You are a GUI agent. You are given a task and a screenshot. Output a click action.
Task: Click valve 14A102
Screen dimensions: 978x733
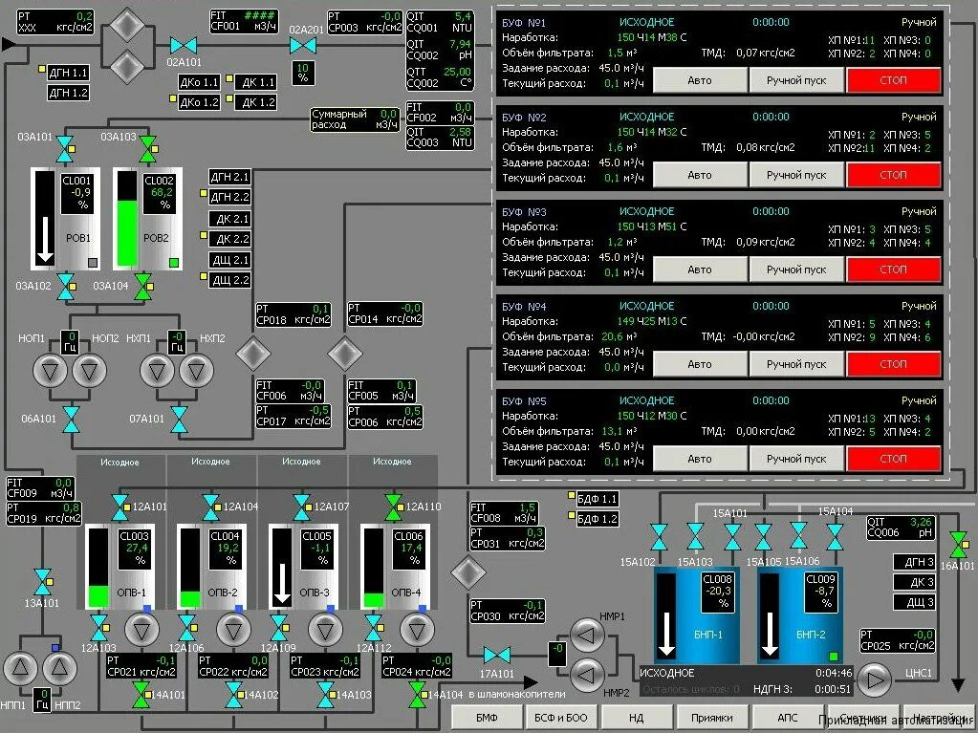click(x=234, y=695)
